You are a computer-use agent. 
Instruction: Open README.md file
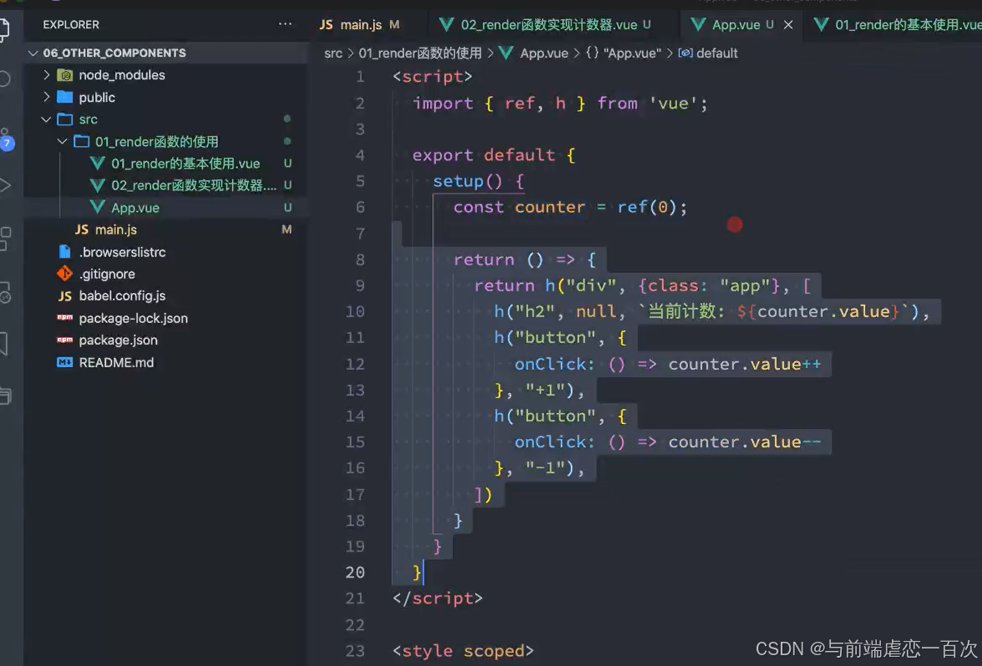(117, 362)
